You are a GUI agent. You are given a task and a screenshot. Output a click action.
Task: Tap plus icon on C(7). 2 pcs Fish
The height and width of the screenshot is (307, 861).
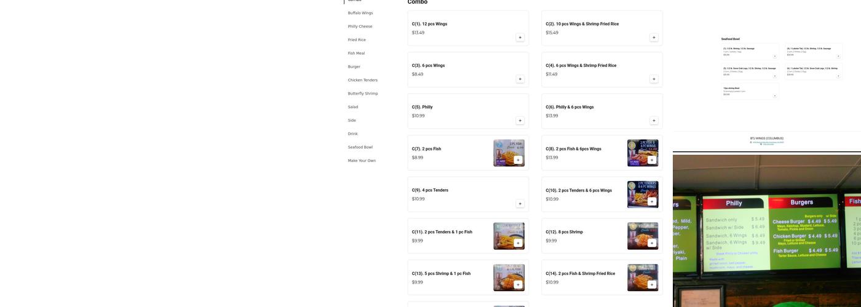[518, 160]
